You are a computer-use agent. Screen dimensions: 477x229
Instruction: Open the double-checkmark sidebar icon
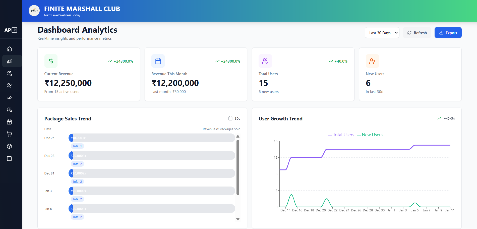[x=9, y=98]
